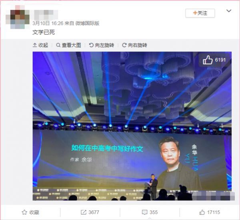Image resolution: width=240 pixels, height=220 pixels.
Task: Like the image via thumbs-up 6191 overlay
Action: point(214,60)
